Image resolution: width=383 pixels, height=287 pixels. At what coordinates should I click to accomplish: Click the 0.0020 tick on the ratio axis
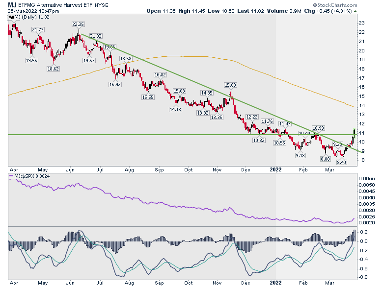[367, 223]
